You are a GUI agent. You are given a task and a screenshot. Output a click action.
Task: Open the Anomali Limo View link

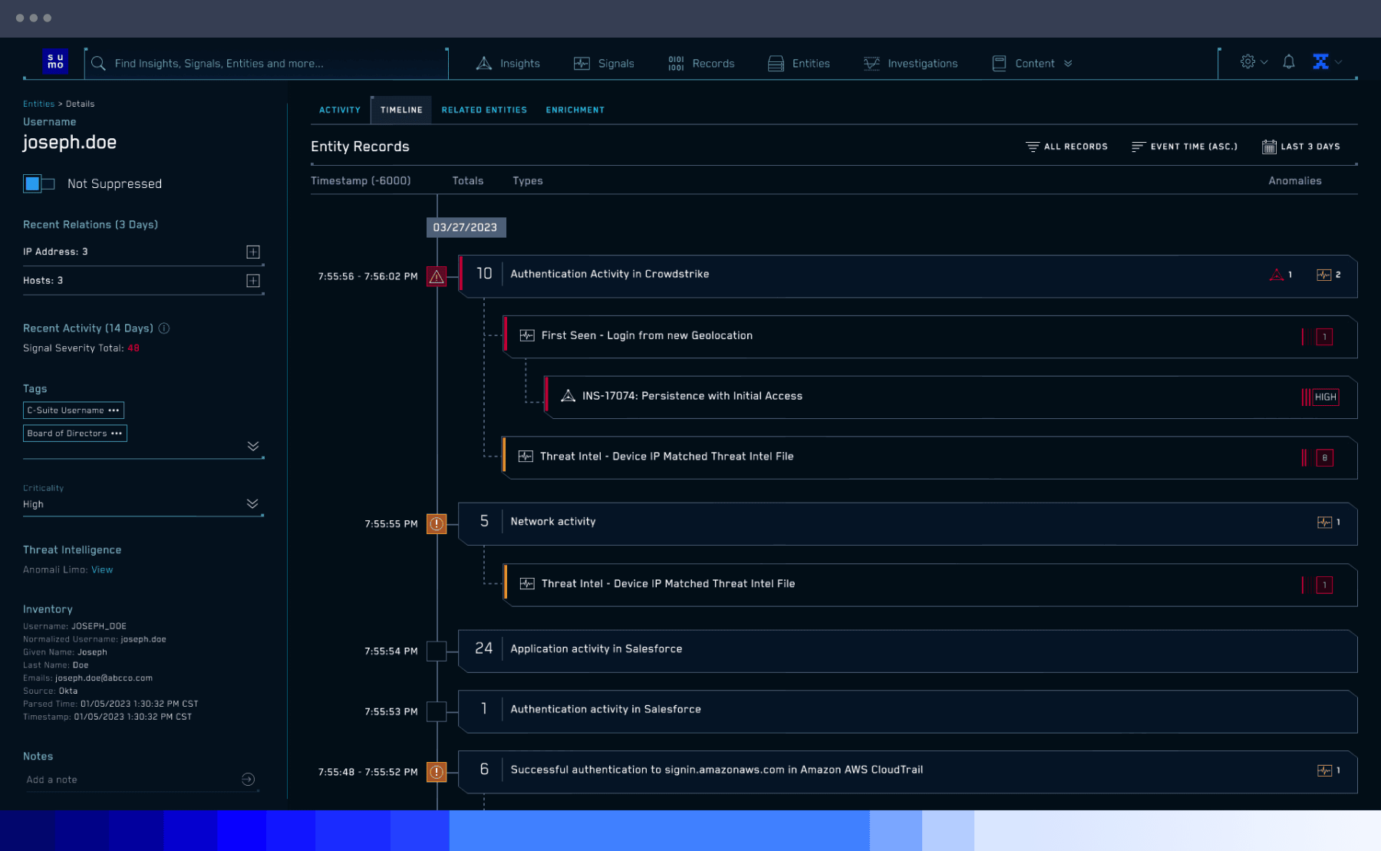[x=102, y=570]
